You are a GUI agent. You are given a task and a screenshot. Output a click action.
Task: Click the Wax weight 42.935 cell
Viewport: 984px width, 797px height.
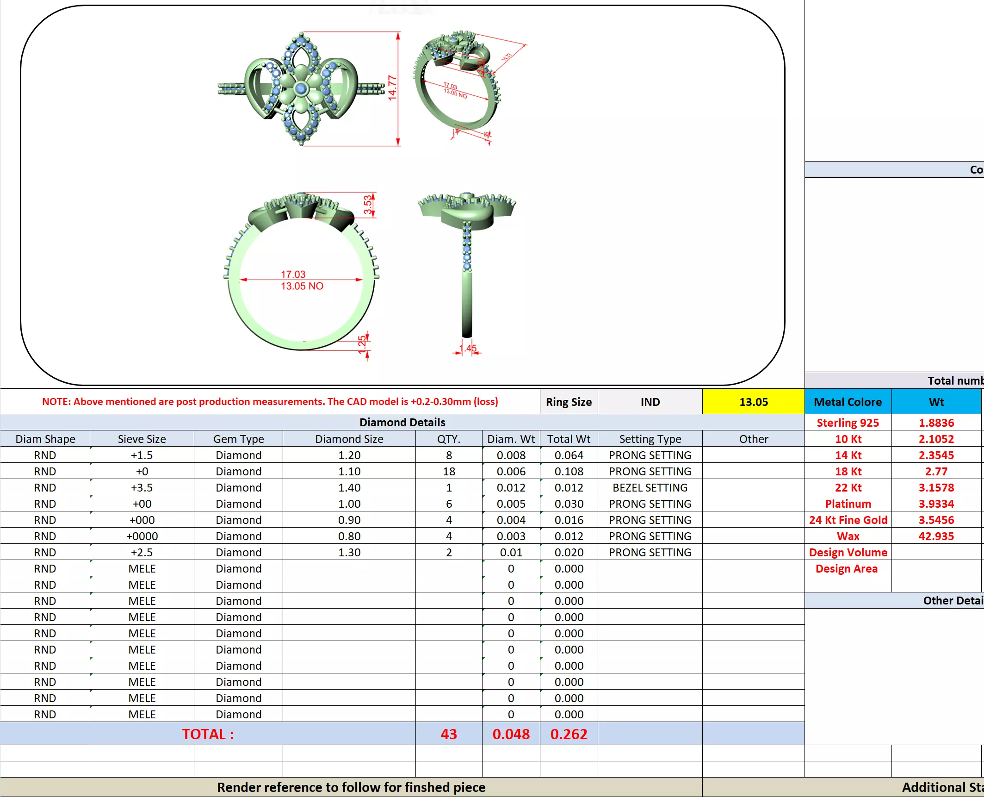pos(936,536)
